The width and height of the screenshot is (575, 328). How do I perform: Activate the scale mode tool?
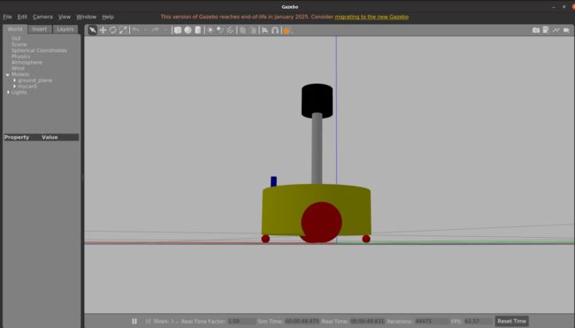point(123,30)
